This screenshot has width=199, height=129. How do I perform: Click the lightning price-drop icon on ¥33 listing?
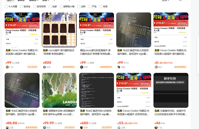pyautogui.click(x=124, y=123)
